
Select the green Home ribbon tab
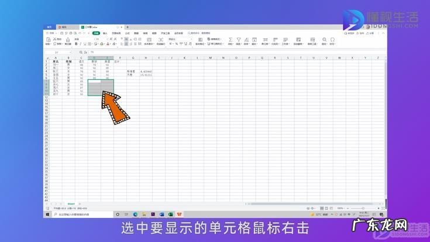click(x=97, y=33)
